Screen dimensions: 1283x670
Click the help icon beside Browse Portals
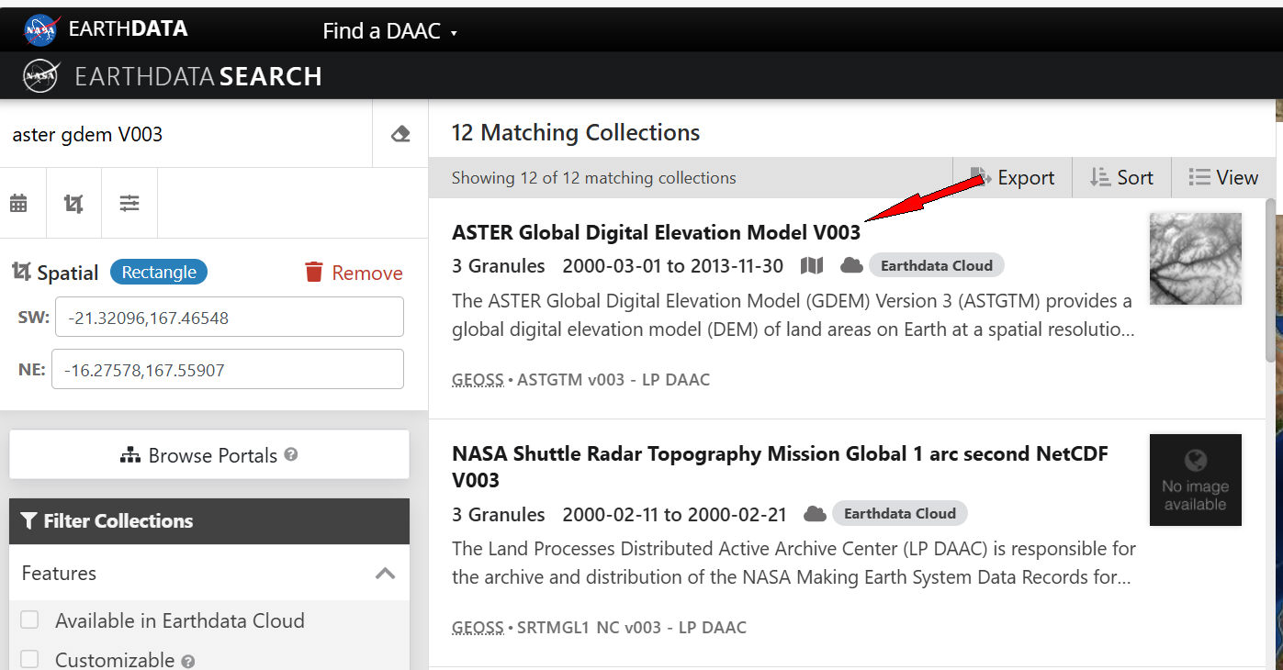pyautogui.click(x=291, y=454)
